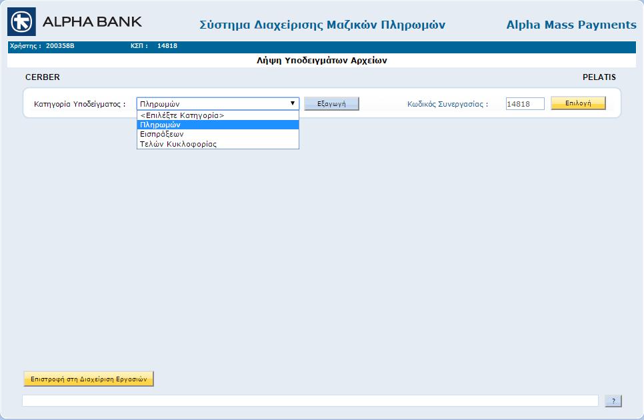Click the Alpha Bank logo icon
644x420 pixels.
point(22,21)
